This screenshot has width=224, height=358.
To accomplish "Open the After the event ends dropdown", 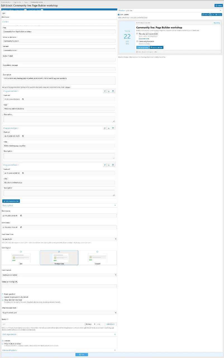I will [x=59, y=312].
